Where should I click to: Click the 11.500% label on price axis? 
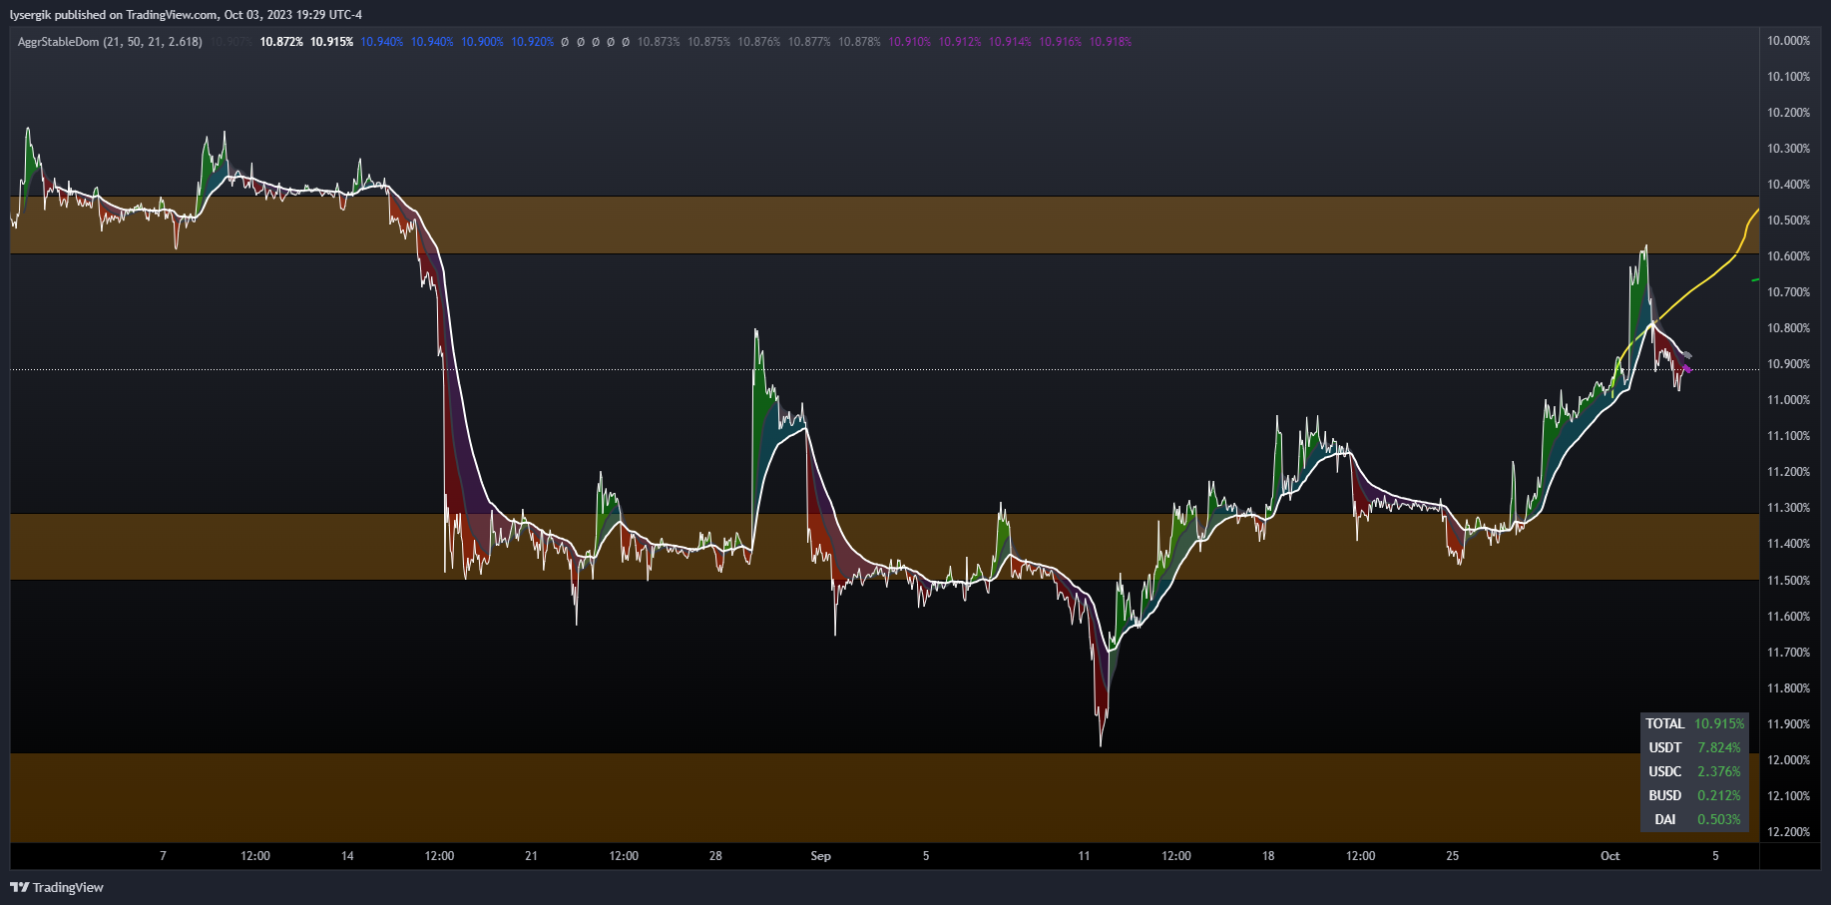click(x=1788, y=581)
